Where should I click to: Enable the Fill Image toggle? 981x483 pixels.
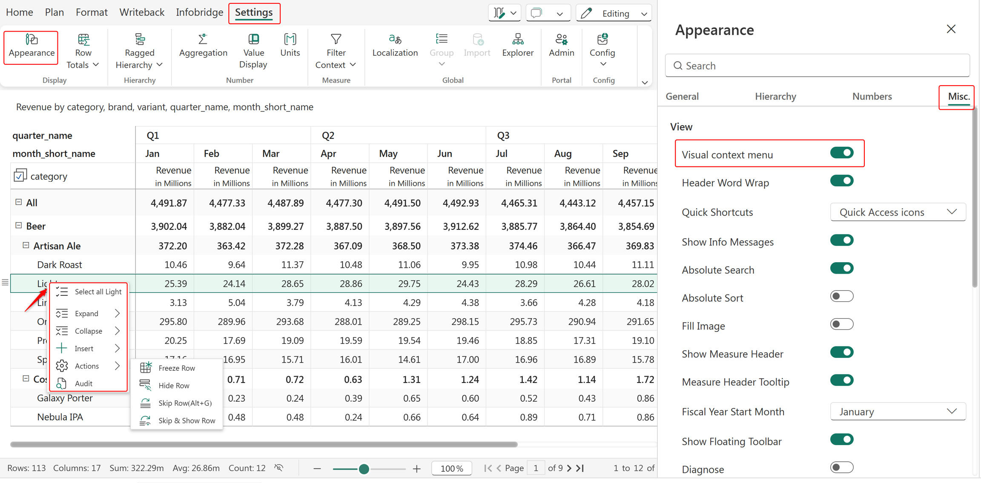click(841, 324)
